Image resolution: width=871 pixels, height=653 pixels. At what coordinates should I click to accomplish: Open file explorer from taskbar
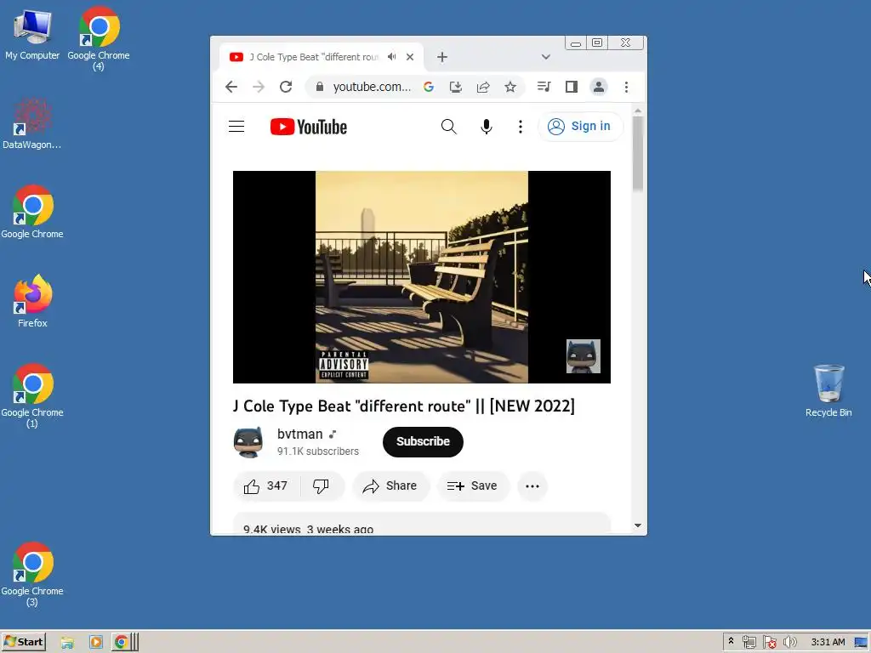pos(67,643)
